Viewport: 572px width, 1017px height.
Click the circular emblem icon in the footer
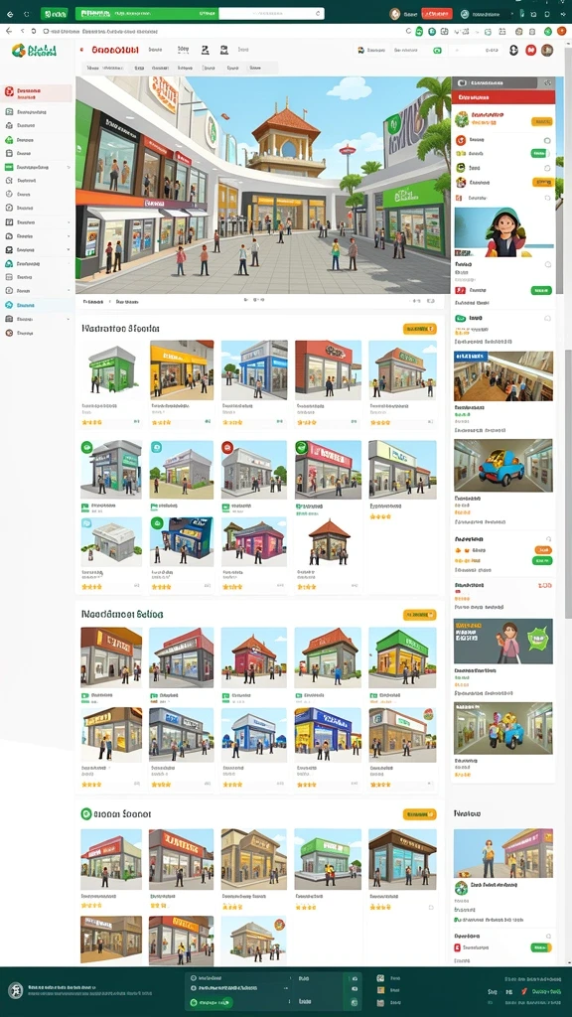(16, 990)
